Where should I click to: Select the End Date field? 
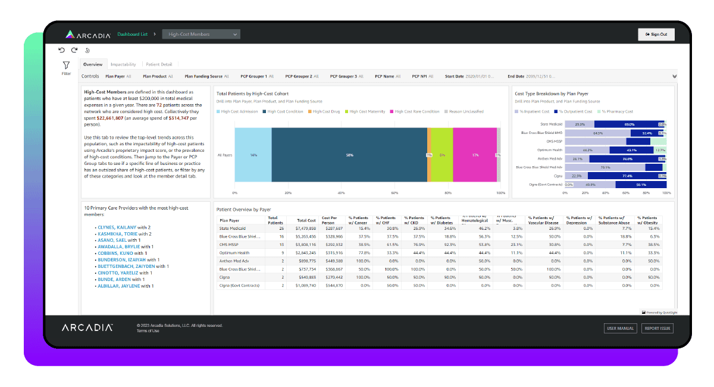[x=531, y=76]
